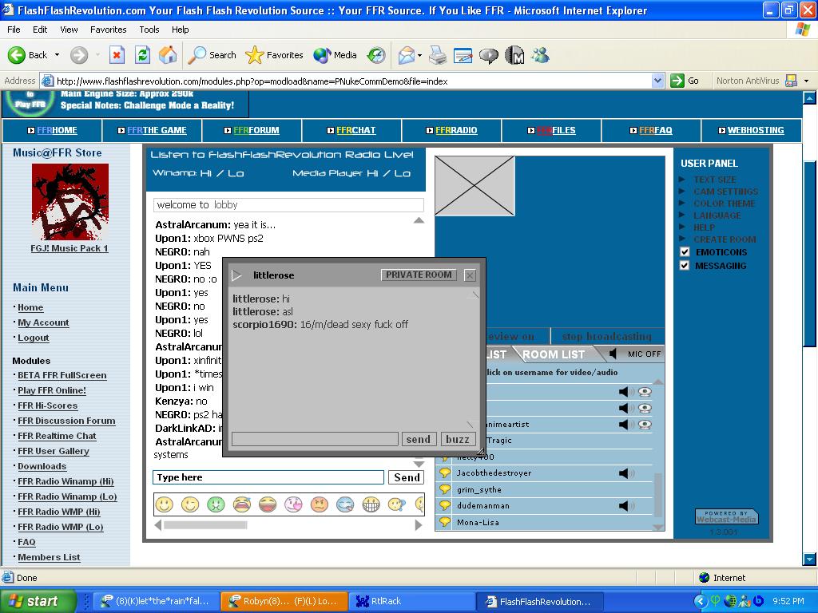Click chat bubble icon next to grim_sythe
Viewport: 818px width, 613px height.
click(444, 489)
